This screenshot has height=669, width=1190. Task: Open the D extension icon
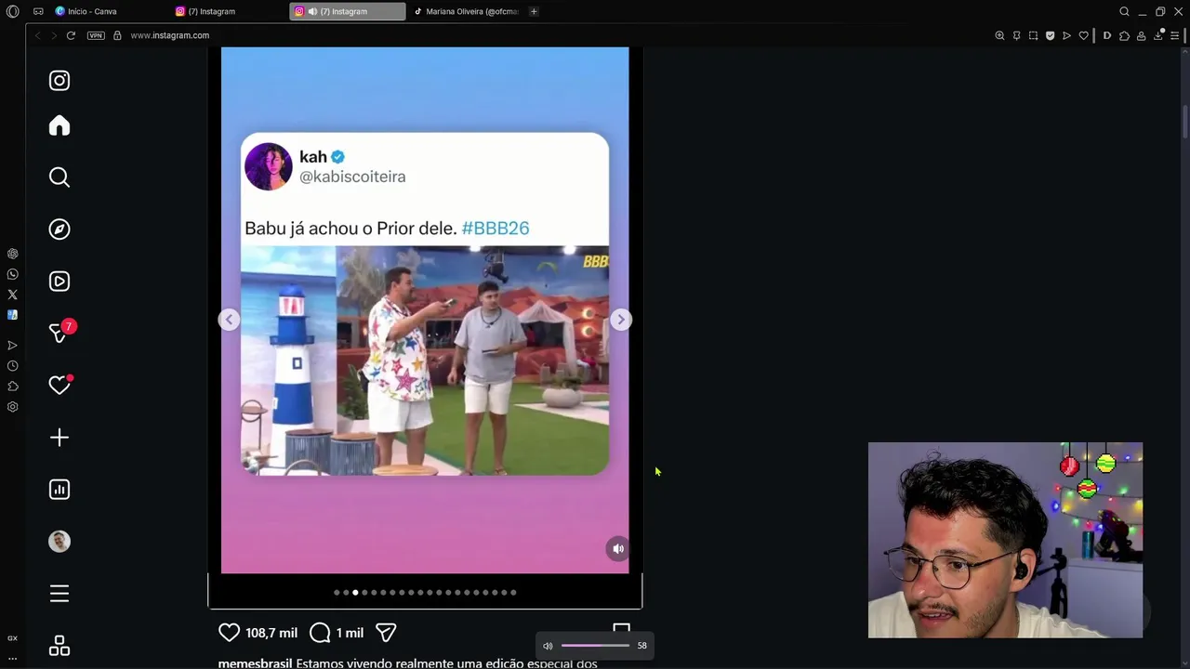[1106, 35]
